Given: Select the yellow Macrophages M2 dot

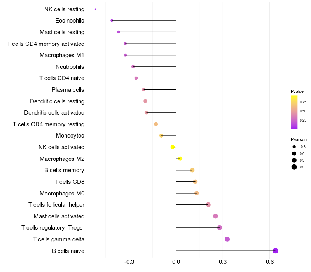Looking at the screenshot, I should tap(180, 159).
